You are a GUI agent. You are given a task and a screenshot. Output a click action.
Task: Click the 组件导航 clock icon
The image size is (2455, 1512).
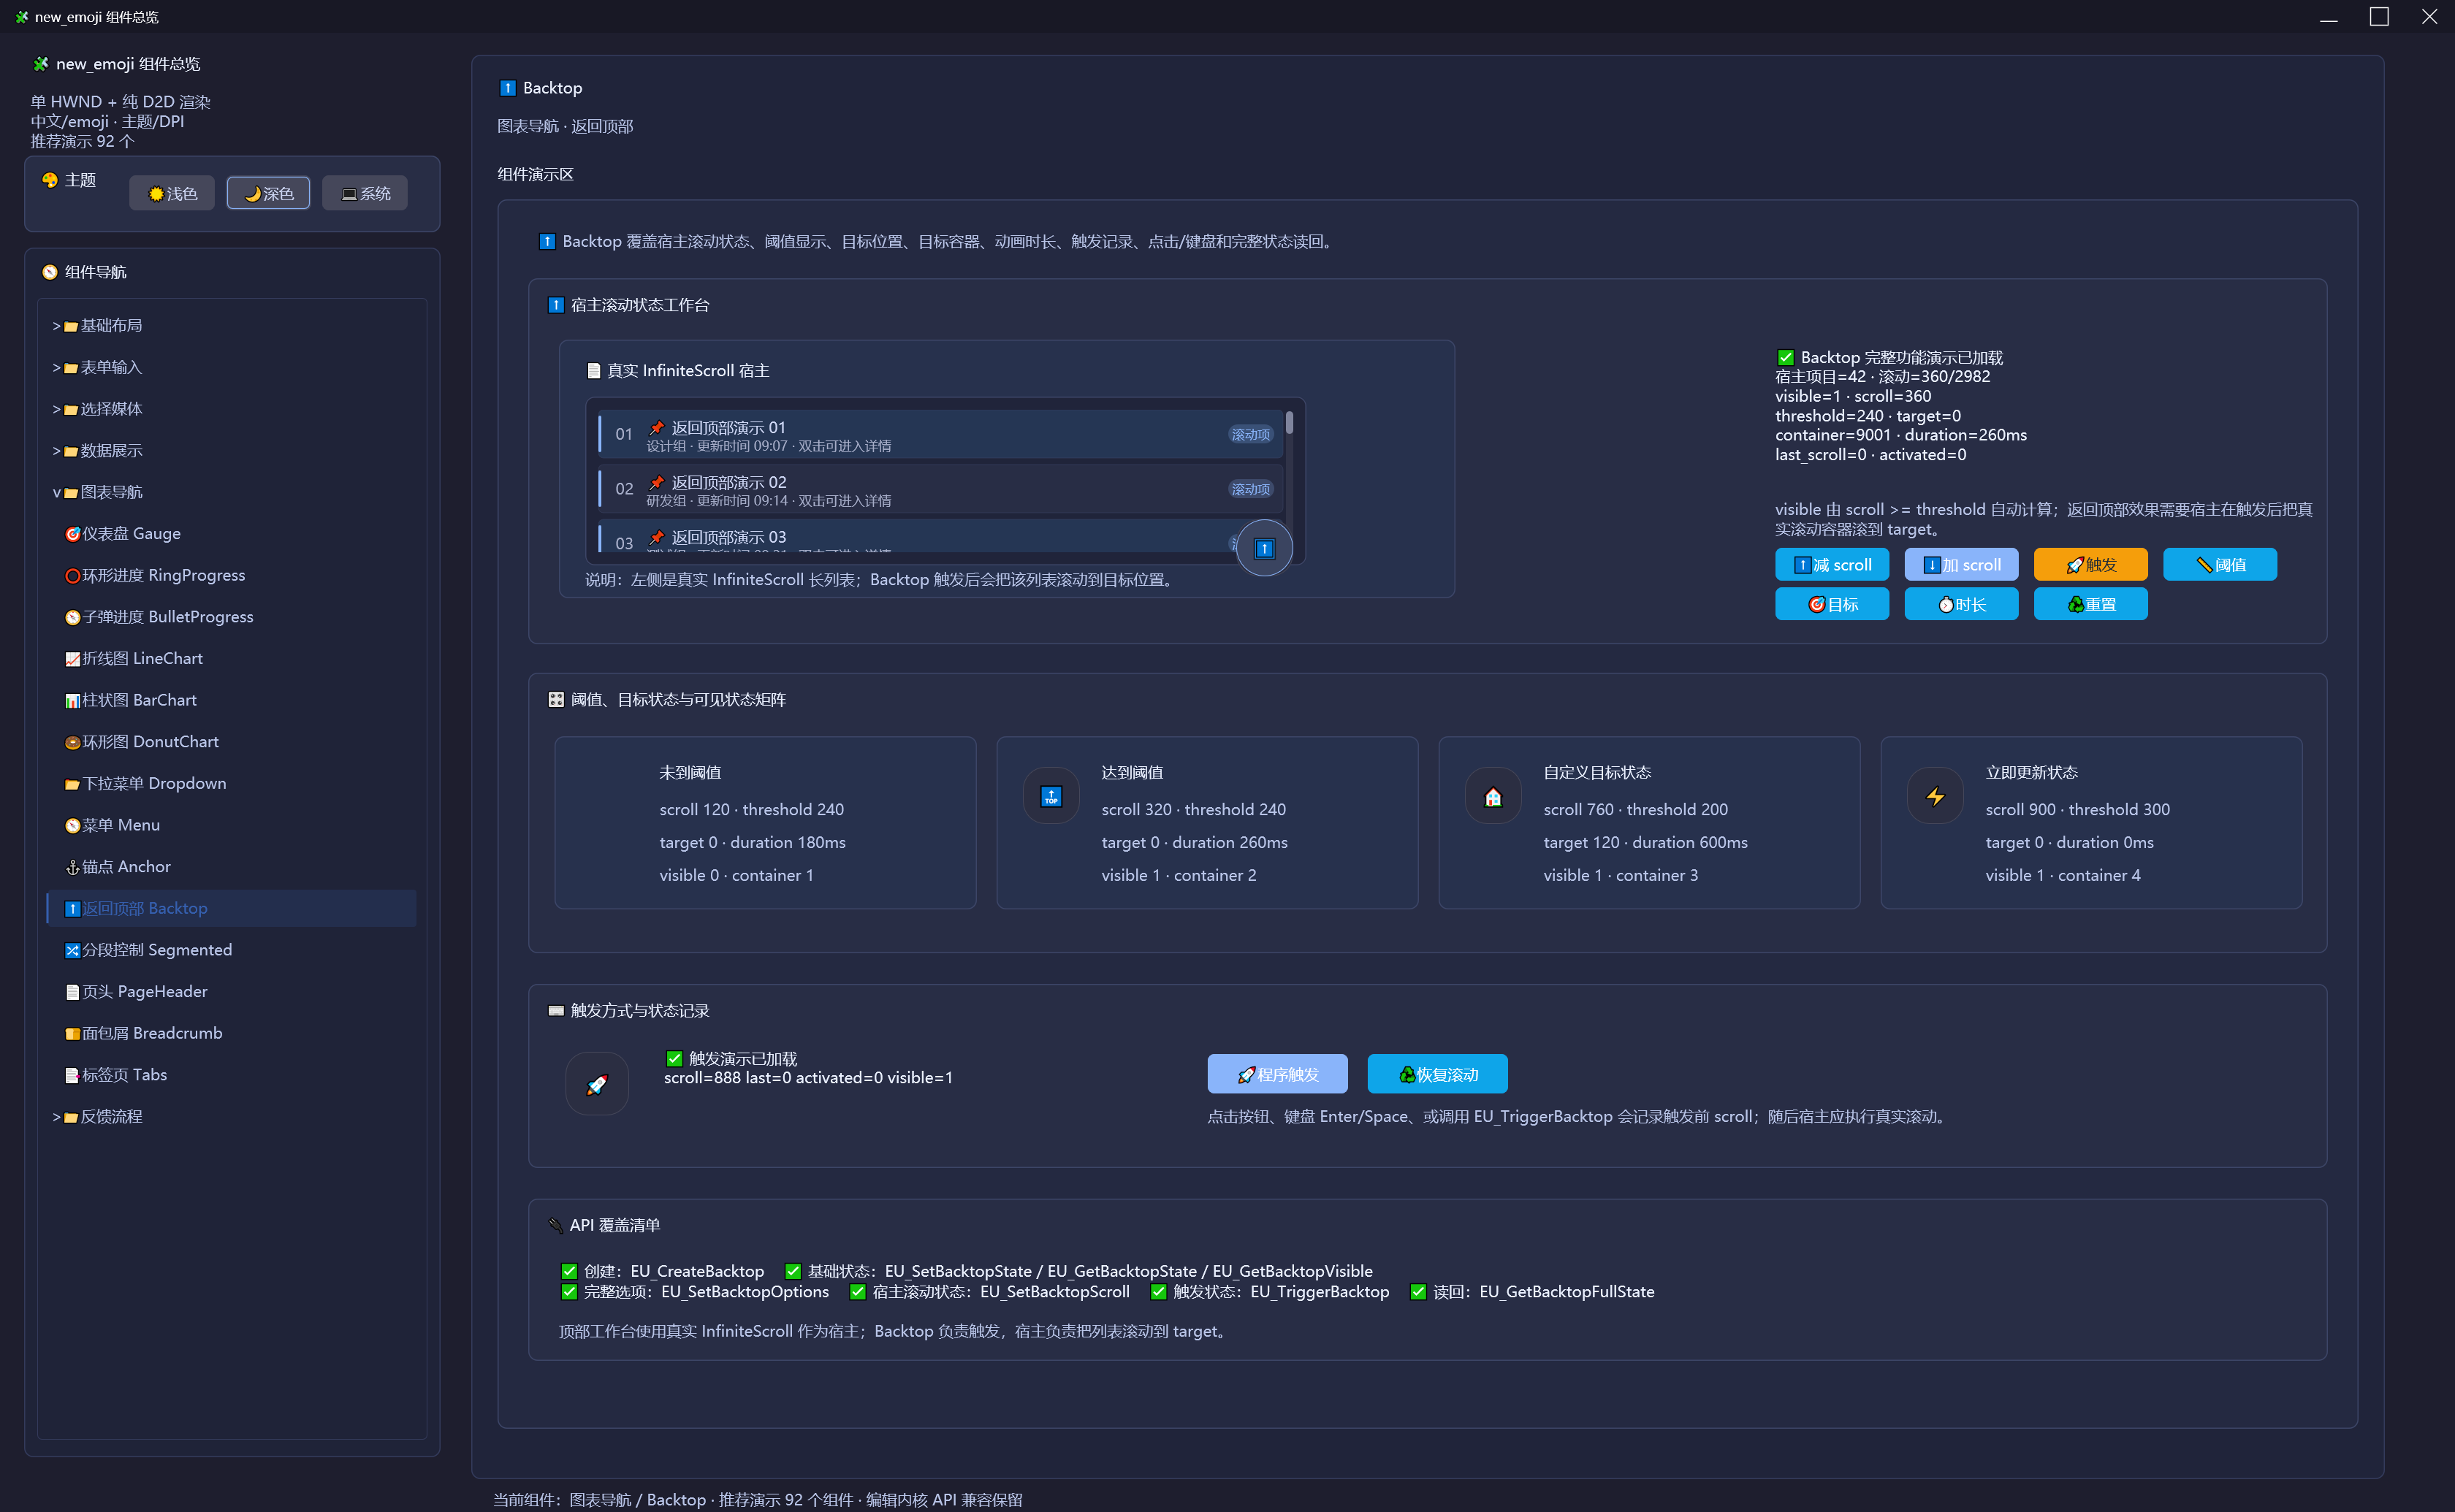(50, 272)
